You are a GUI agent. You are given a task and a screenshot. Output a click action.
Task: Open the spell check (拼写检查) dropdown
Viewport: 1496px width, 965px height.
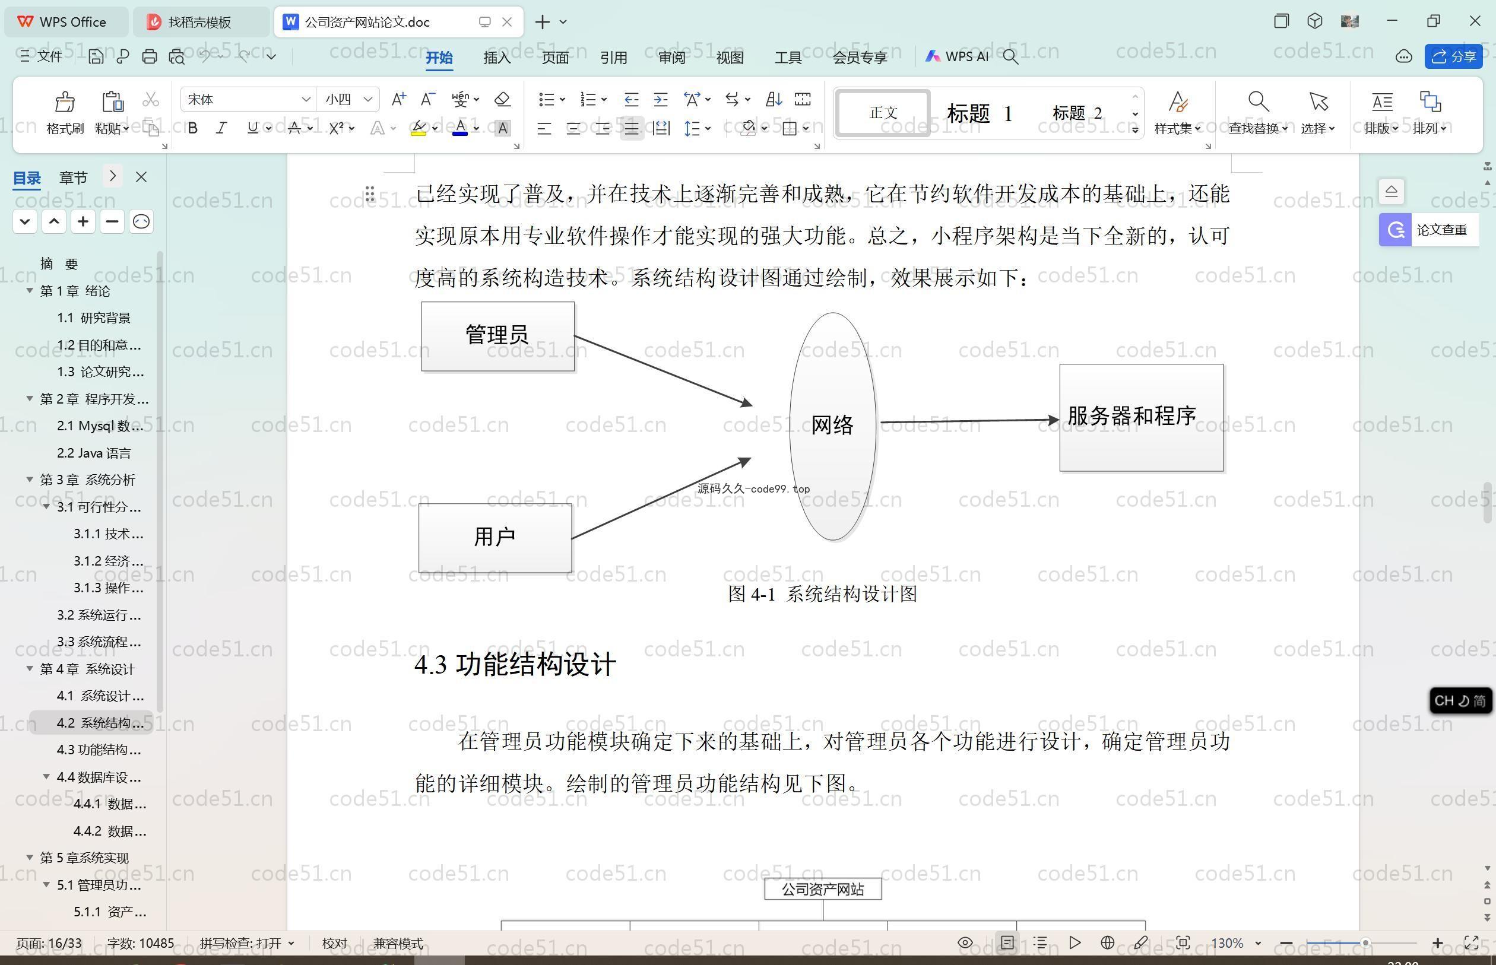(x=291, y=943)
